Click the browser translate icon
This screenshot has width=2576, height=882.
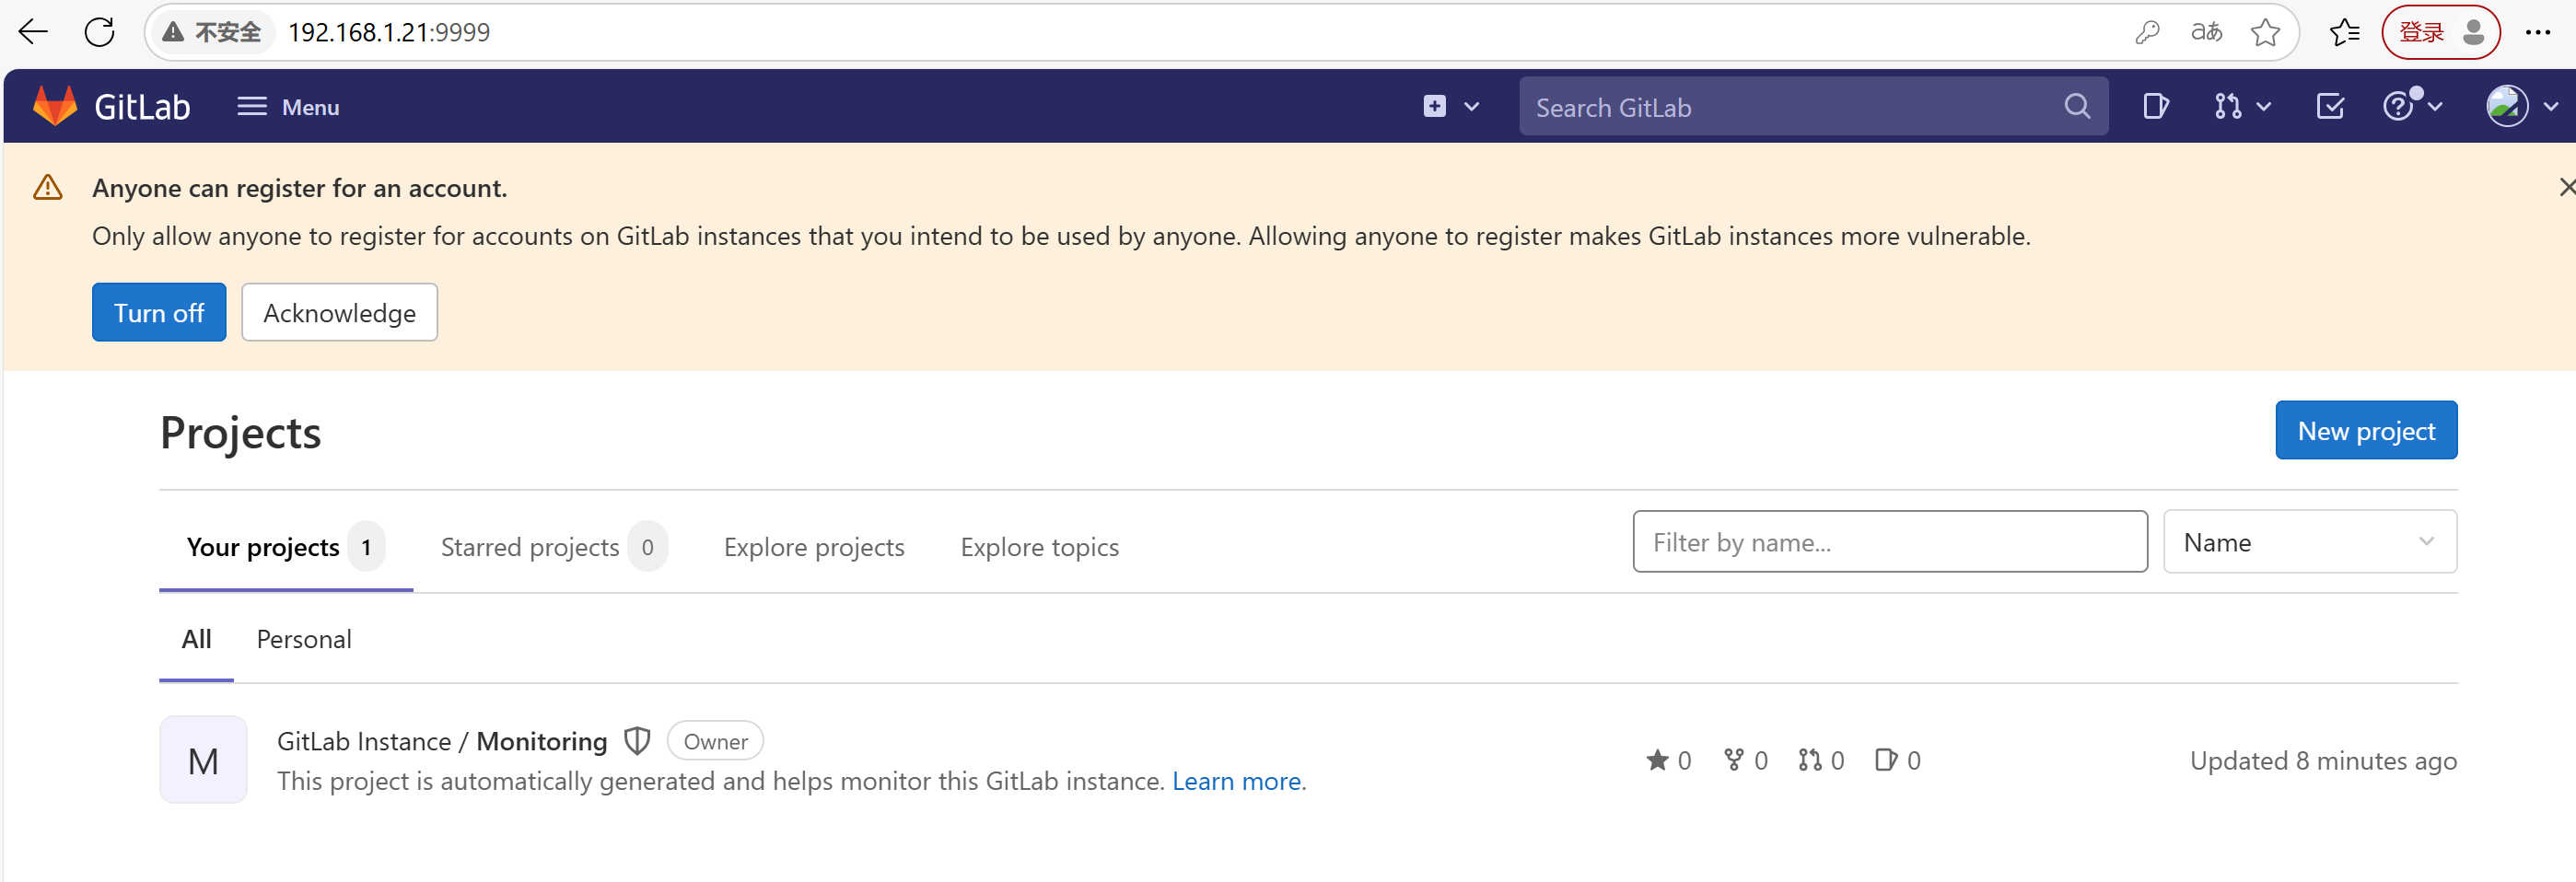pyautogui.click(x=2206, y=32)
